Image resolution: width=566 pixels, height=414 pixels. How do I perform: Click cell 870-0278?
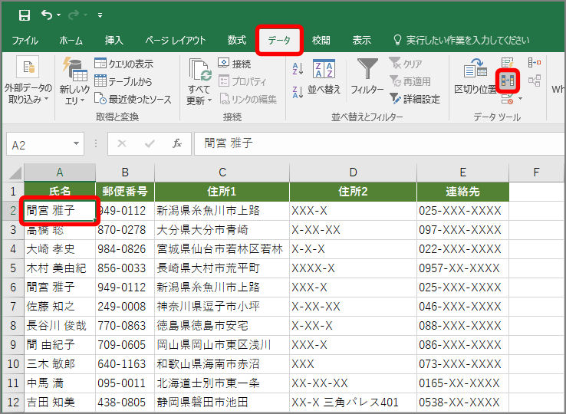(125, 230)
